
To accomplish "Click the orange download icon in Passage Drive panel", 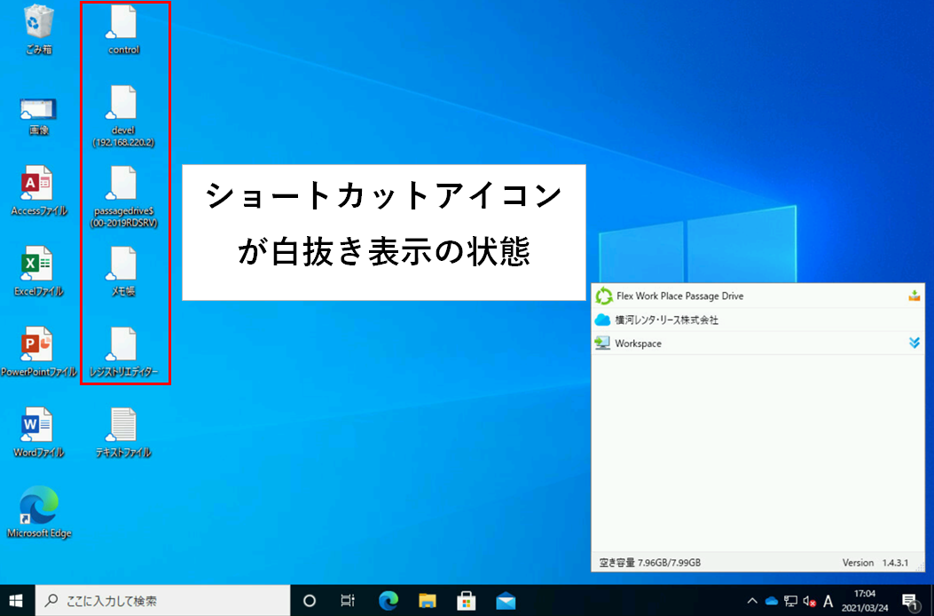I will coord(914,296).
